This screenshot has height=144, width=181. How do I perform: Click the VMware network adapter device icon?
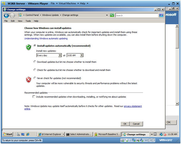134,140
